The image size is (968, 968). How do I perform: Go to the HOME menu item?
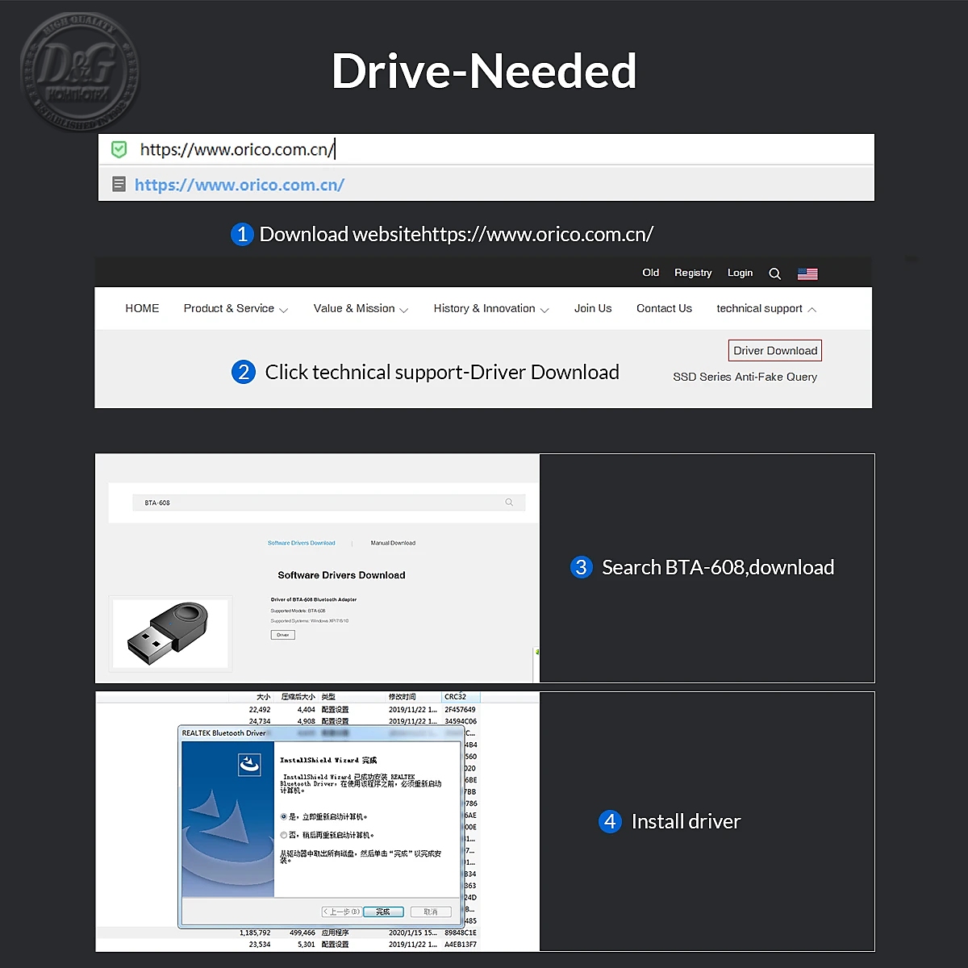point(142,309)
